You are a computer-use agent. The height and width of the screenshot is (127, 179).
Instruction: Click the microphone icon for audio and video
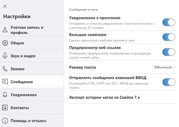(5, 56)
